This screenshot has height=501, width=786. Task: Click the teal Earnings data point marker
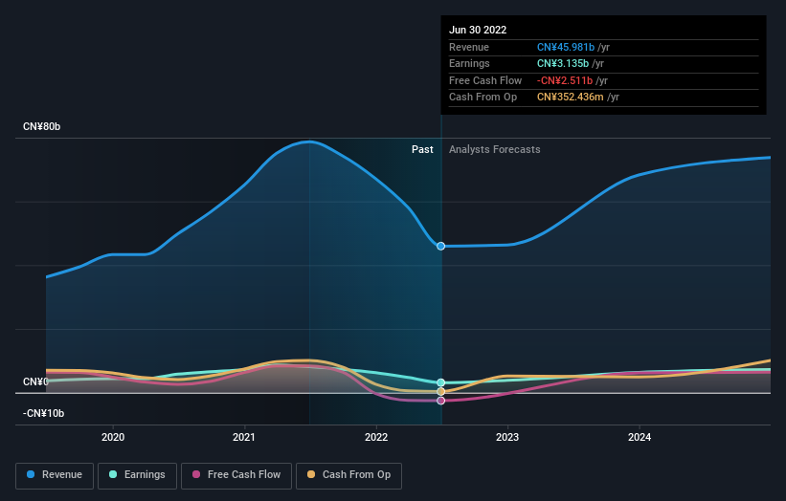tap(440, 382)
